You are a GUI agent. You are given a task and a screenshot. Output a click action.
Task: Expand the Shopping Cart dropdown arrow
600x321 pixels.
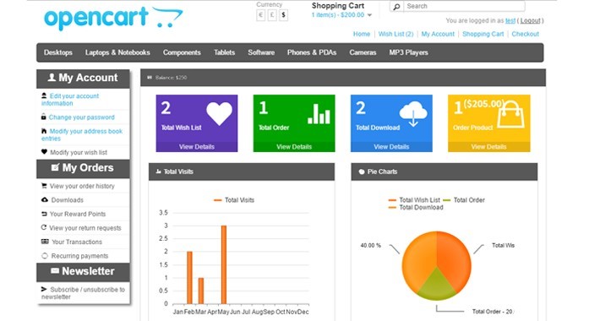click(x=369, y=15)
